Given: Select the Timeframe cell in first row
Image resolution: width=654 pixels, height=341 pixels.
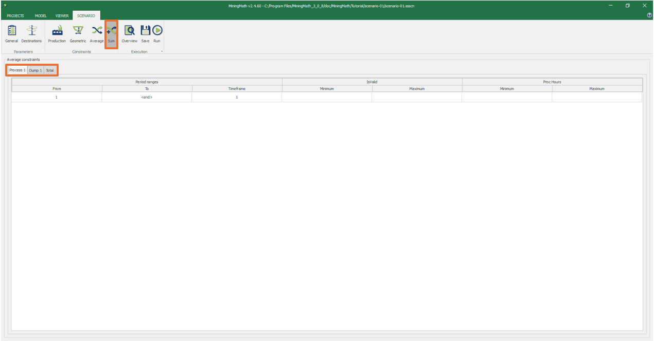Looking at the screenshot, I should pyautogui.click(x=237, y=97).
